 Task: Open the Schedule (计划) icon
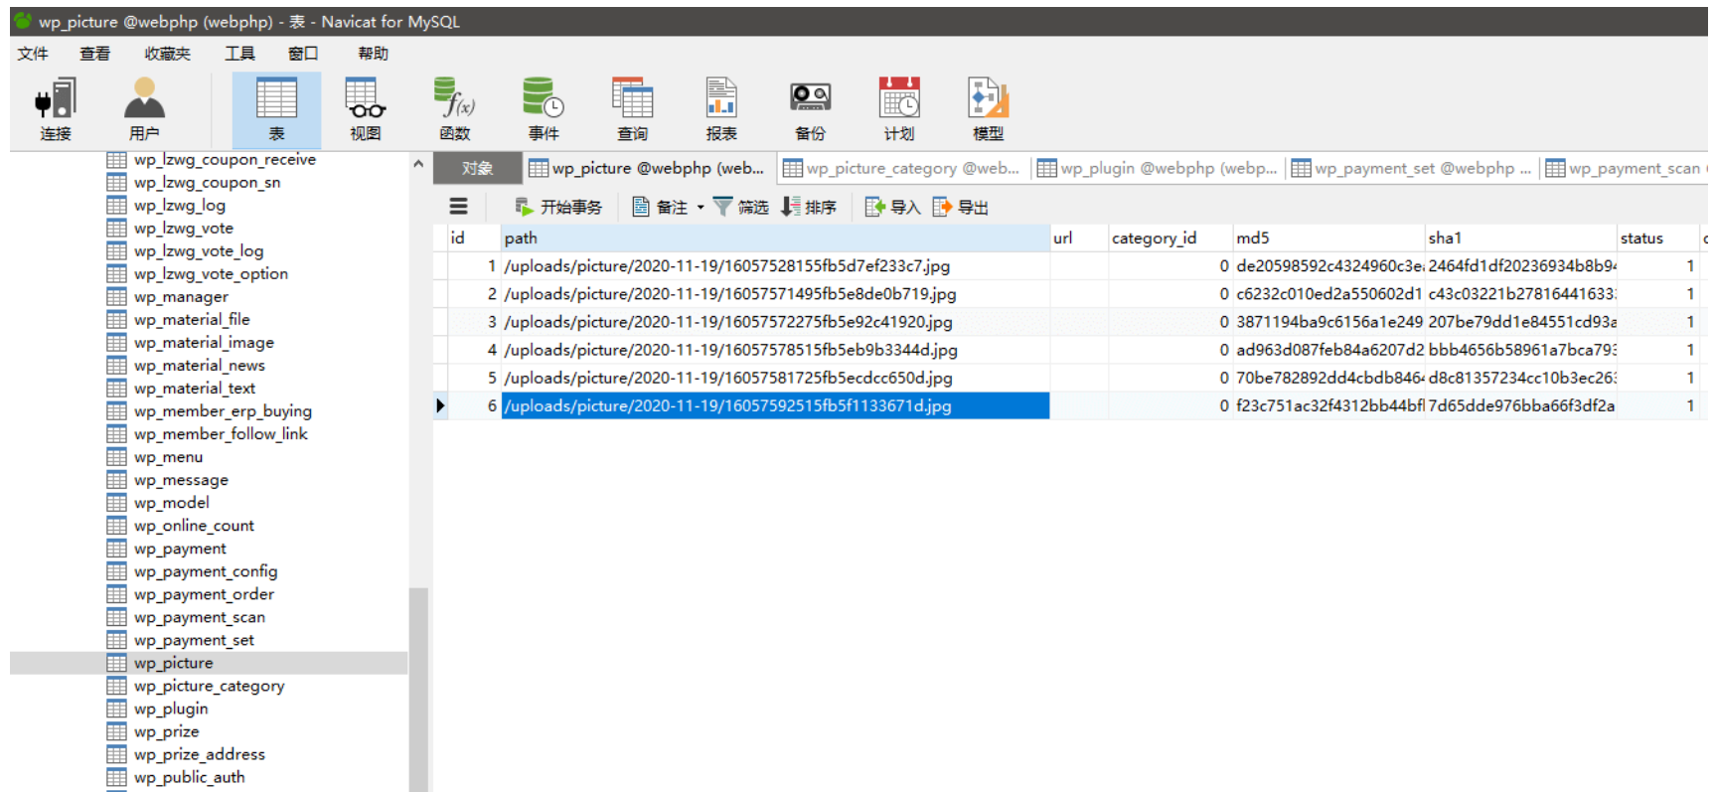(899, 109)
